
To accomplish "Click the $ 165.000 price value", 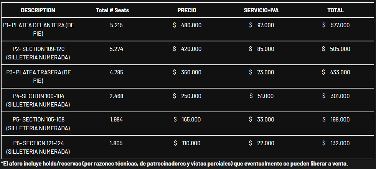I will pyautogui.click(x=187, y=120).
